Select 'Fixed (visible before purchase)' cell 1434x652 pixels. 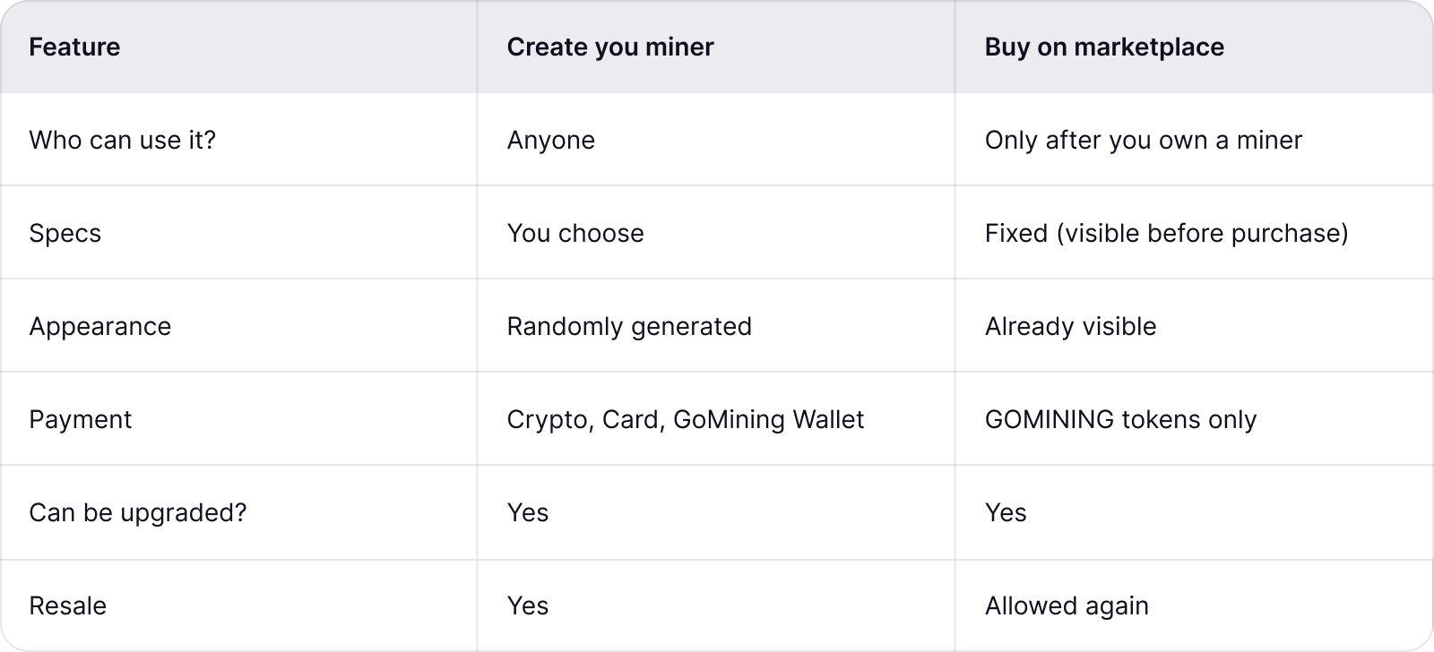(1166, 233)
